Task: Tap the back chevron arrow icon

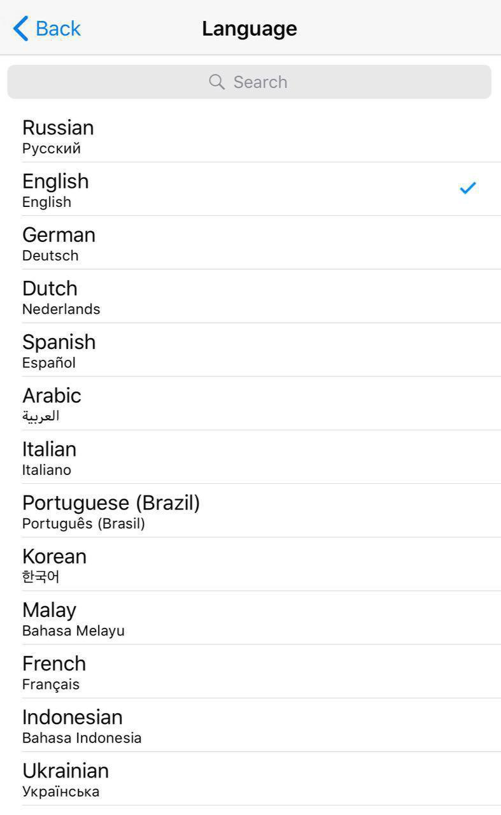Action: click(x=20, y=29)
